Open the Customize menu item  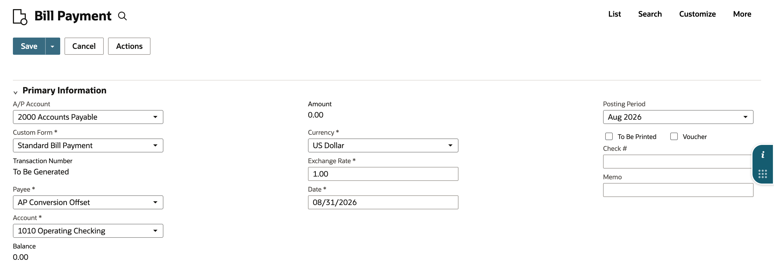click(x=697, y=14)
